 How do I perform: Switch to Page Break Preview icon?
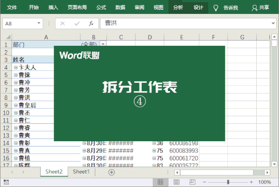click(x=192, y=182)
